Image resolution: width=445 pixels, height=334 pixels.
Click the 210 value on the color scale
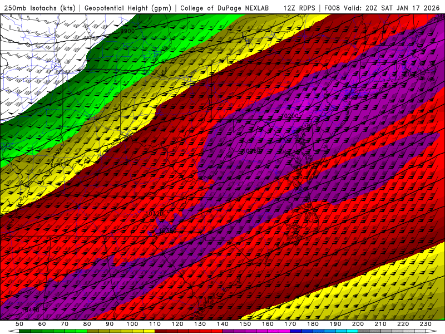(x=380, y=324)
